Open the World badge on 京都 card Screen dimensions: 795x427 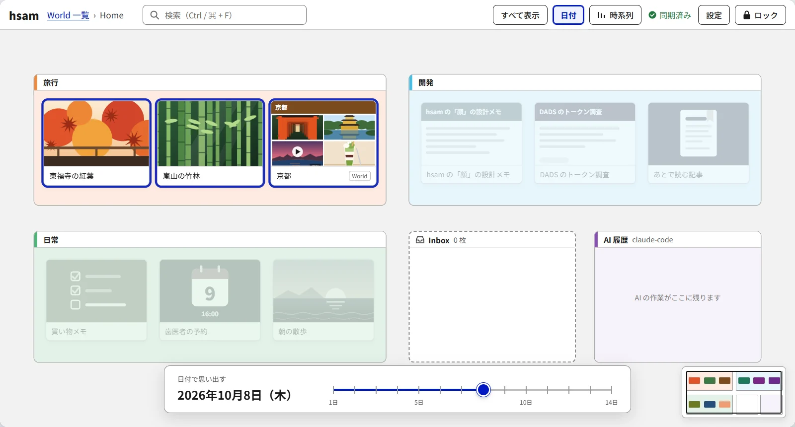(x=360, y=176)
